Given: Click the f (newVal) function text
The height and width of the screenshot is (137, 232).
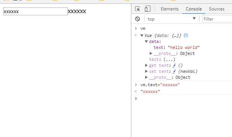Looking at the screenshot, I should [185, 71].
